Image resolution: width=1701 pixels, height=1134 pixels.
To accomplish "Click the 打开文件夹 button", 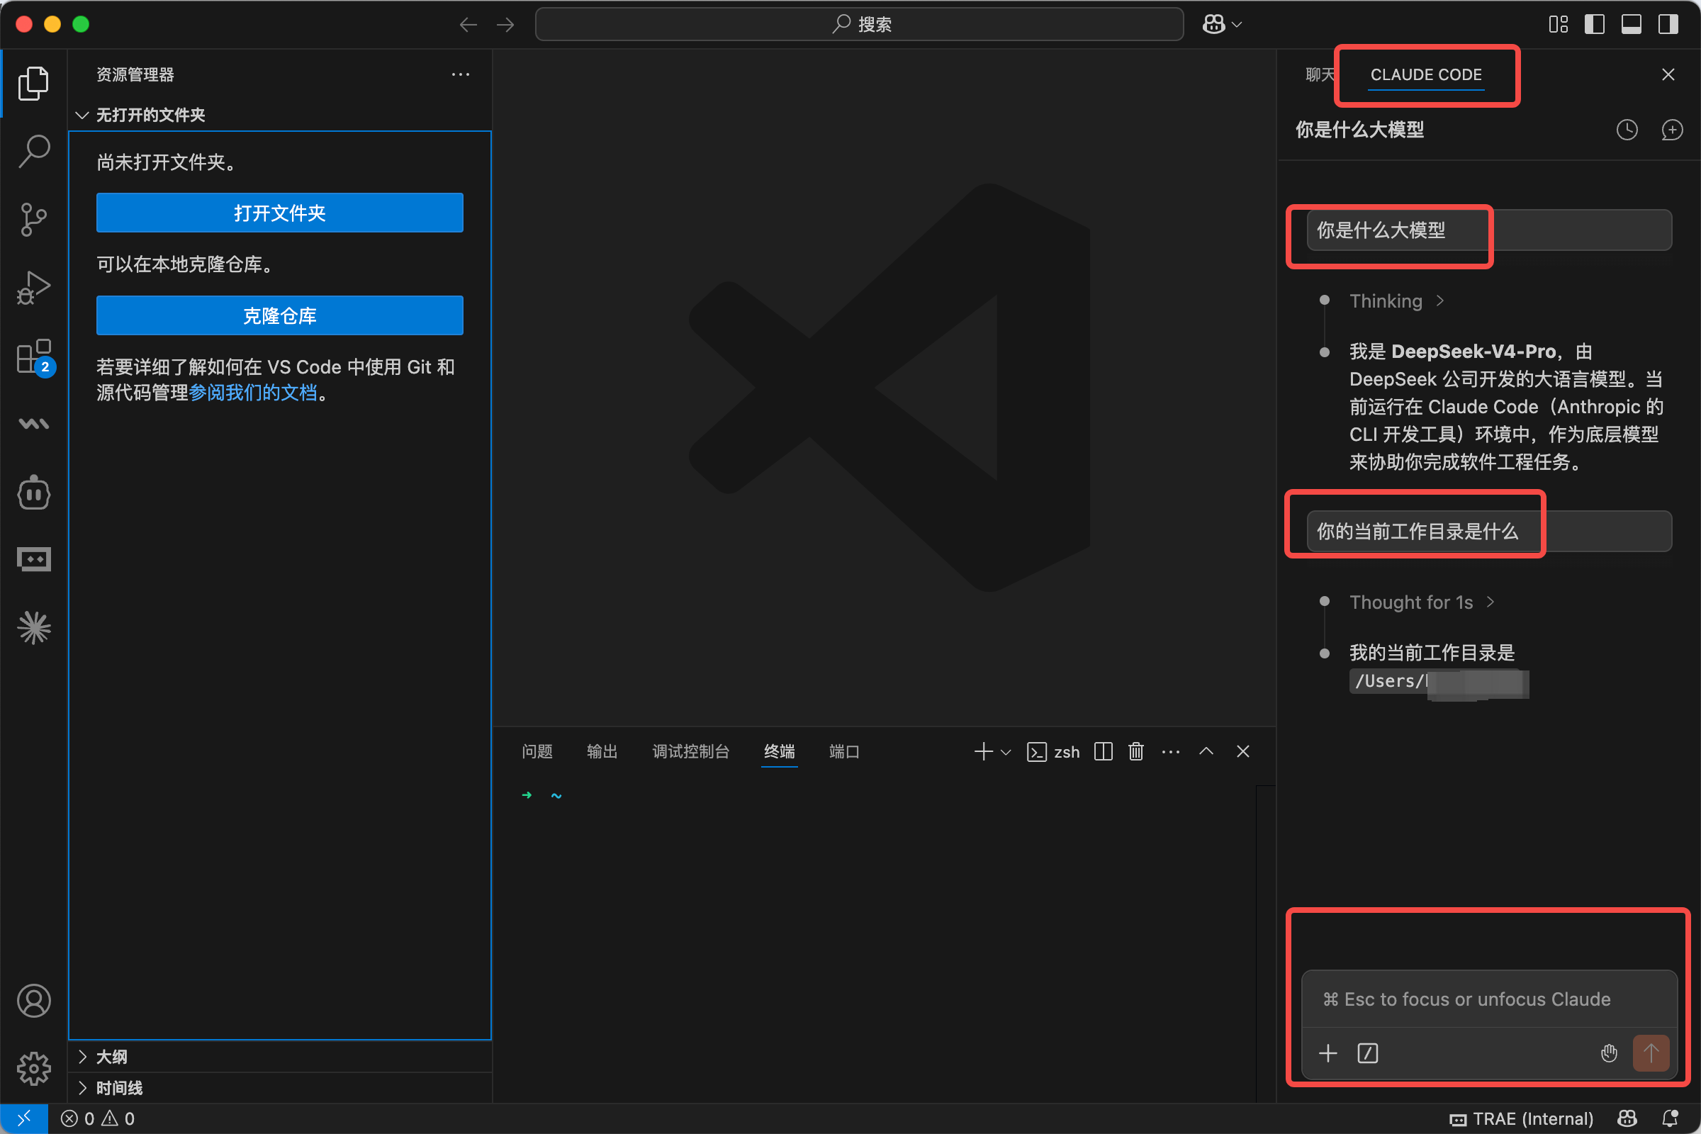I will pos(280,213).
